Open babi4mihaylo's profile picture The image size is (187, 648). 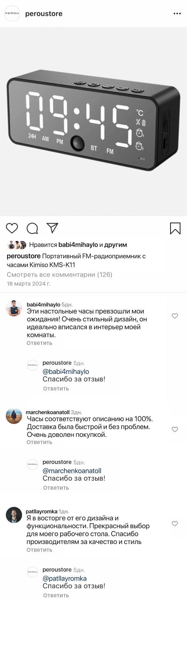[x=14, y=308]
